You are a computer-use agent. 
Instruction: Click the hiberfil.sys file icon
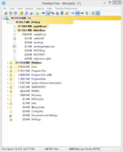tap(15, 30)
